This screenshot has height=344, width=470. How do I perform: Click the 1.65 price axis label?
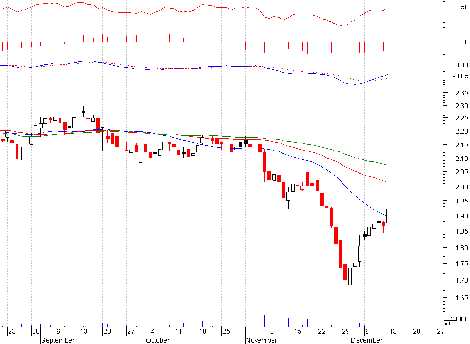(461, 298)
